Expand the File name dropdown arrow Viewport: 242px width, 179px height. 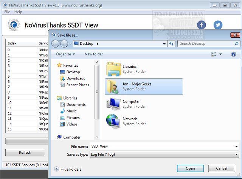236,146
